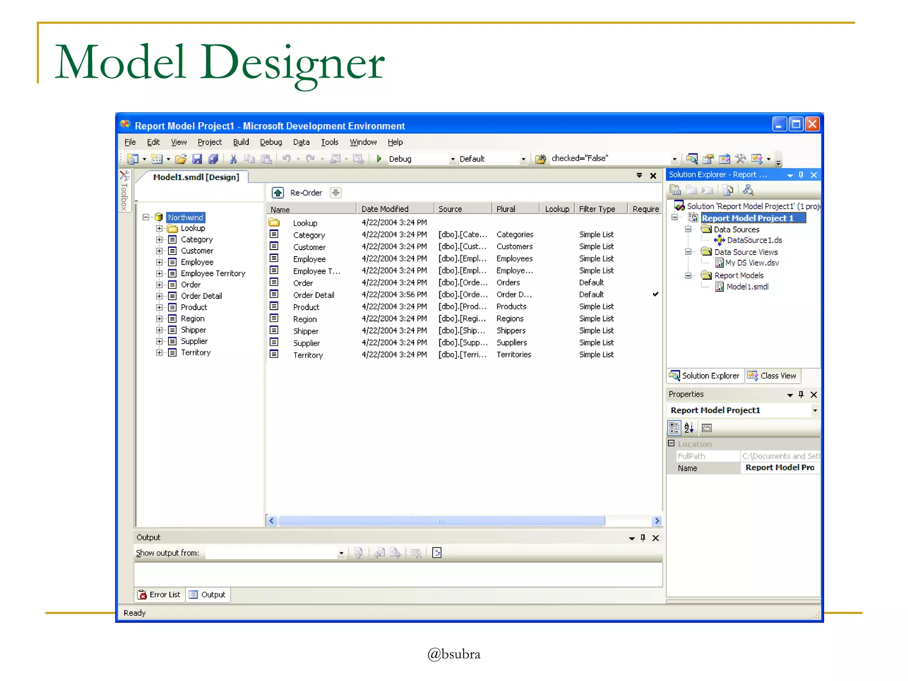Click Property Pages icon in Properties panel
Image resolution: width=908 pixels, height=681 pixels.
tap(707, 428)
